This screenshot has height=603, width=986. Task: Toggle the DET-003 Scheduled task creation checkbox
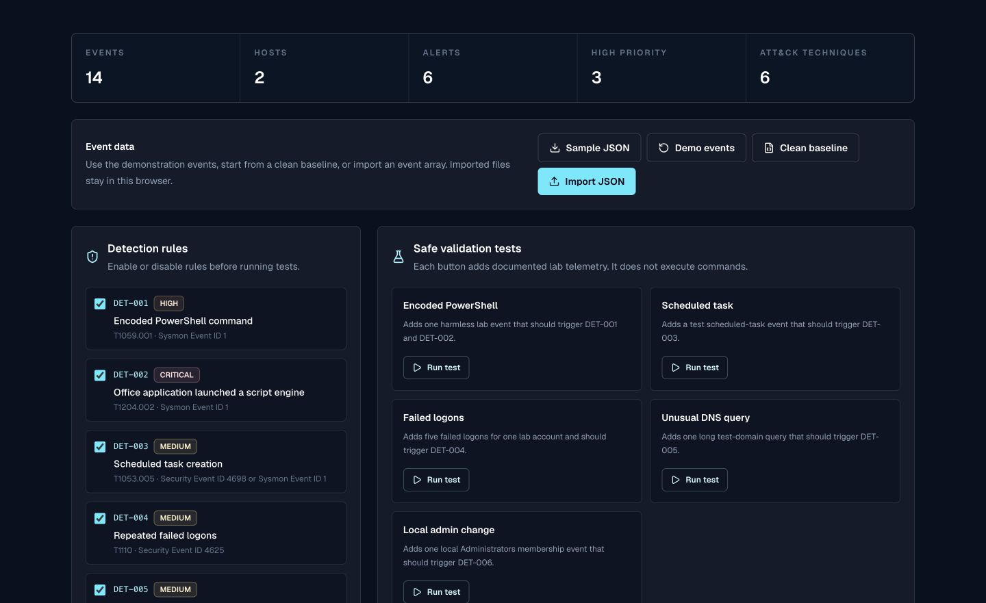(100, 447)
